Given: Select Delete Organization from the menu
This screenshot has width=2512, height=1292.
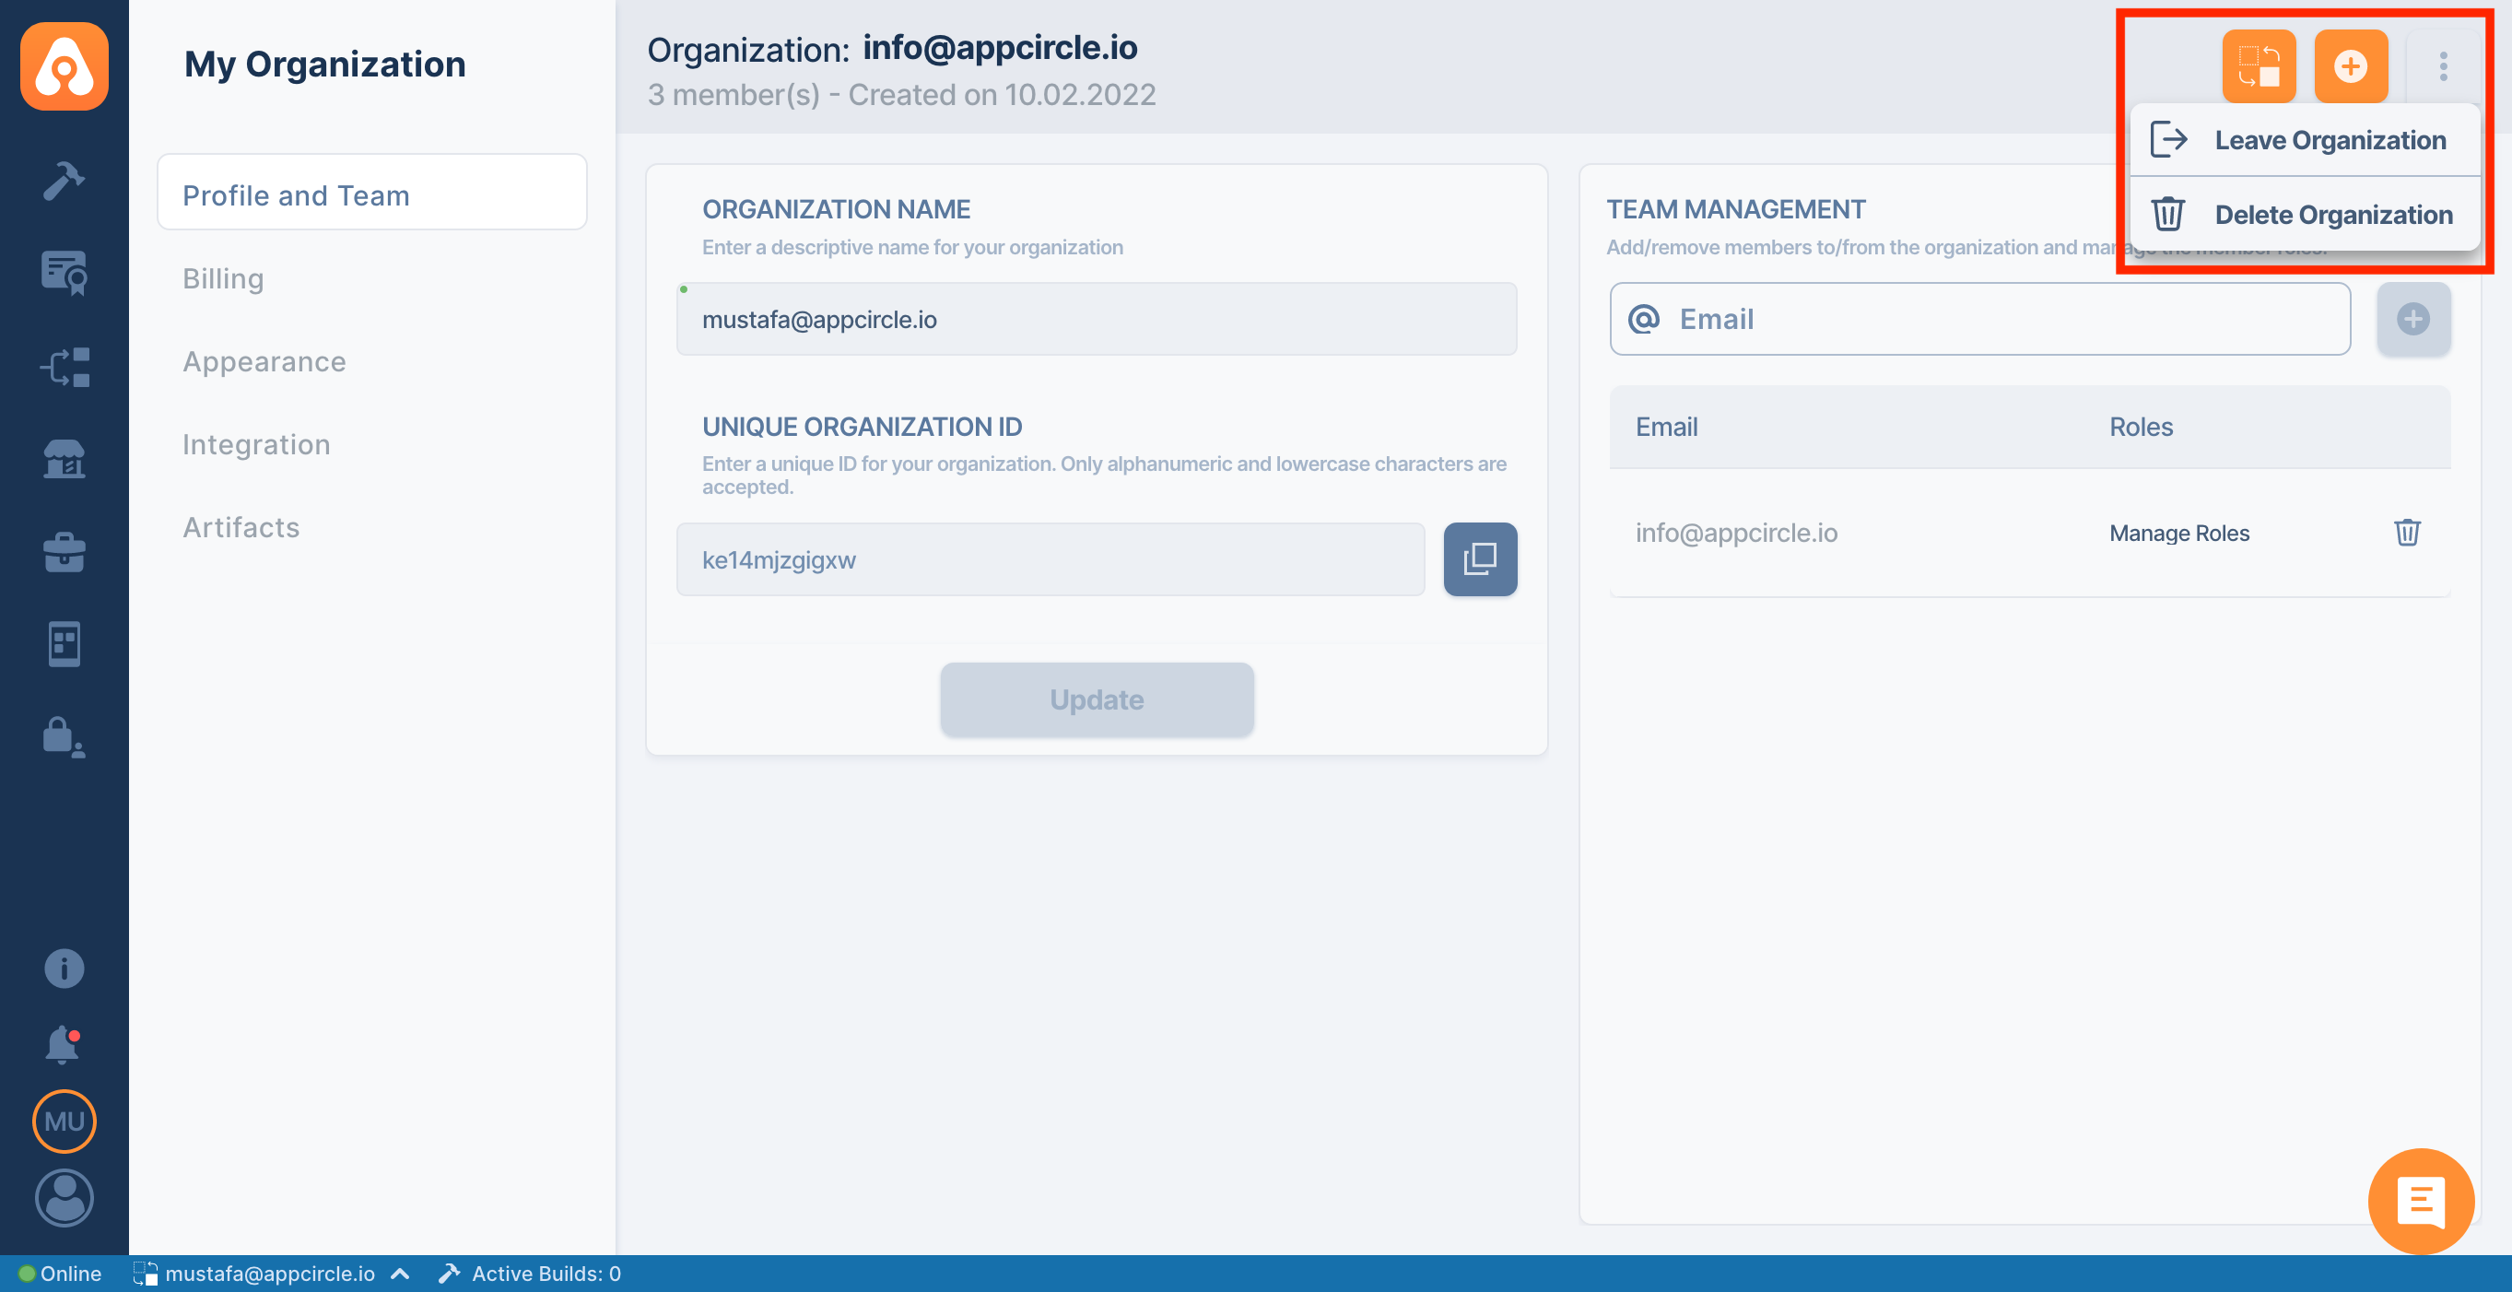Looking at the screenshot, I should 2305,215.
